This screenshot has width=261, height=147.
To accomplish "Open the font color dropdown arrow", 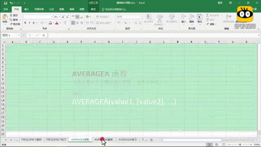I will coord(60,23).
